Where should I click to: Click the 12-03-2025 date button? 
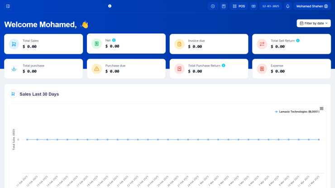tap(271, 6)
